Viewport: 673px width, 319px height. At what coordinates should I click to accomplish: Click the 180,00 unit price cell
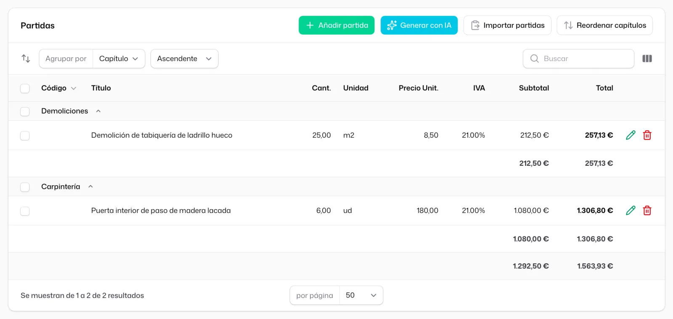427,210
